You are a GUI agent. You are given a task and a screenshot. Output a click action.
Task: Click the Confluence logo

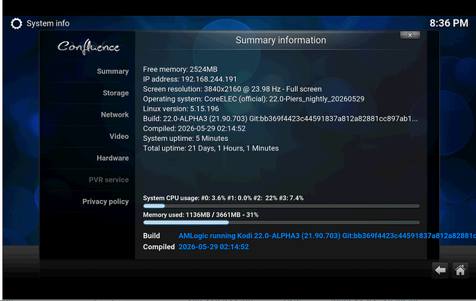tap(88, 47)
